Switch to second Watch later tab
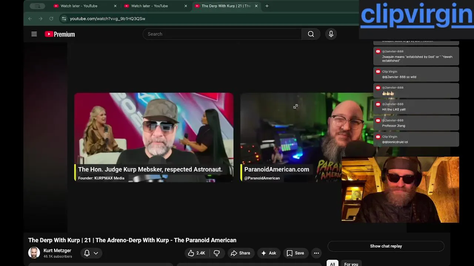Image resolution: width=474 pixels, height=266 pixels. pyautogui.click(x=150, y=6)
